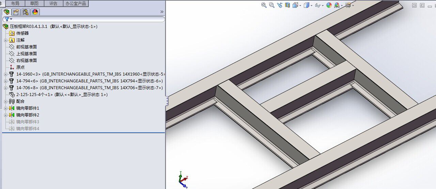Image resolution: width=436 pixels, height=189 pixels.
Task: Open the Section View tool
Action: [x=287, y=5]
